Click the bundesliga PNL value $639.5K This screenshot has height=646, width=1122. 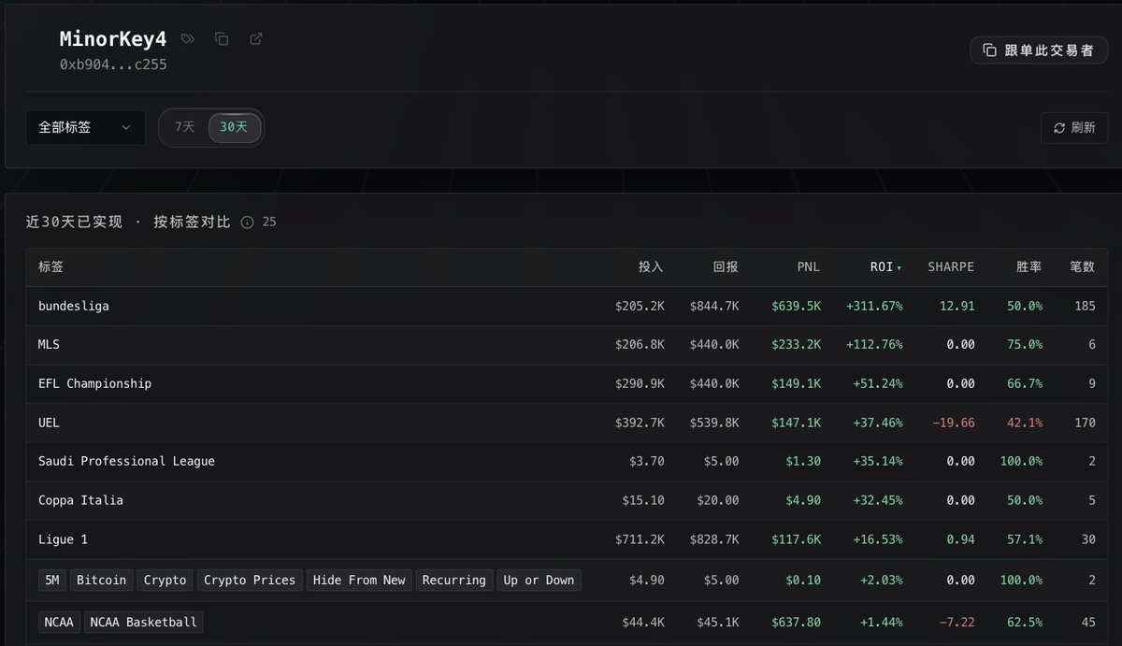click(797, 306)
